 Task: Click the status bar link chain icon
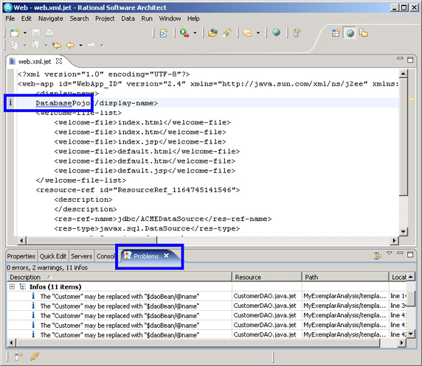pos(35,356)
